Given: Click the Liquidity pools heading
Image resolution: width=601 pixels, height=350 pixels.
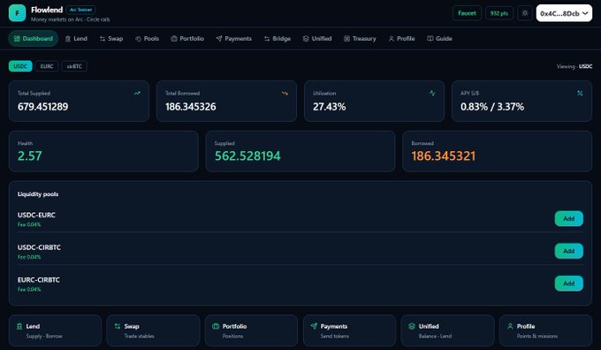Looking at the screenshot, I should tap(38, 194).
